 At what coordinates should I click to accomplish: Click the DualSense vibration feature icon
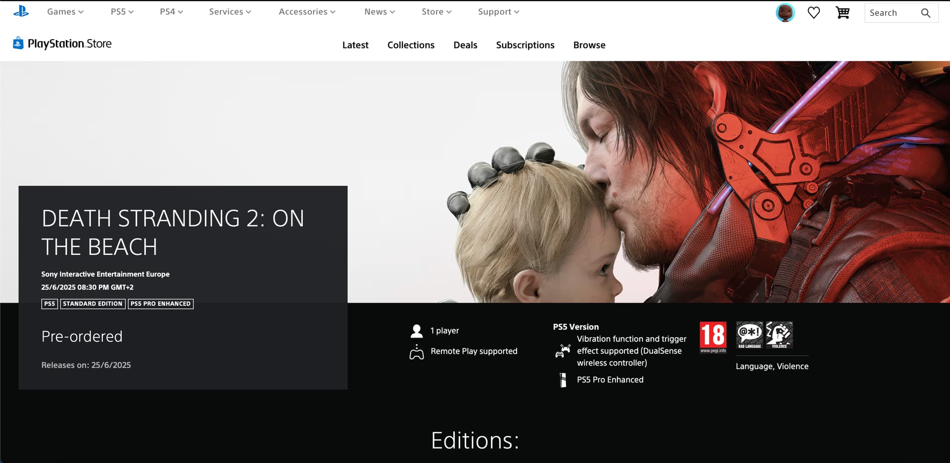coord(563,351)
